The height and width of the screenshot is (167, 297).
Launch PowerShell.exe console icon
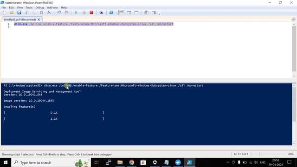[111, 13]
